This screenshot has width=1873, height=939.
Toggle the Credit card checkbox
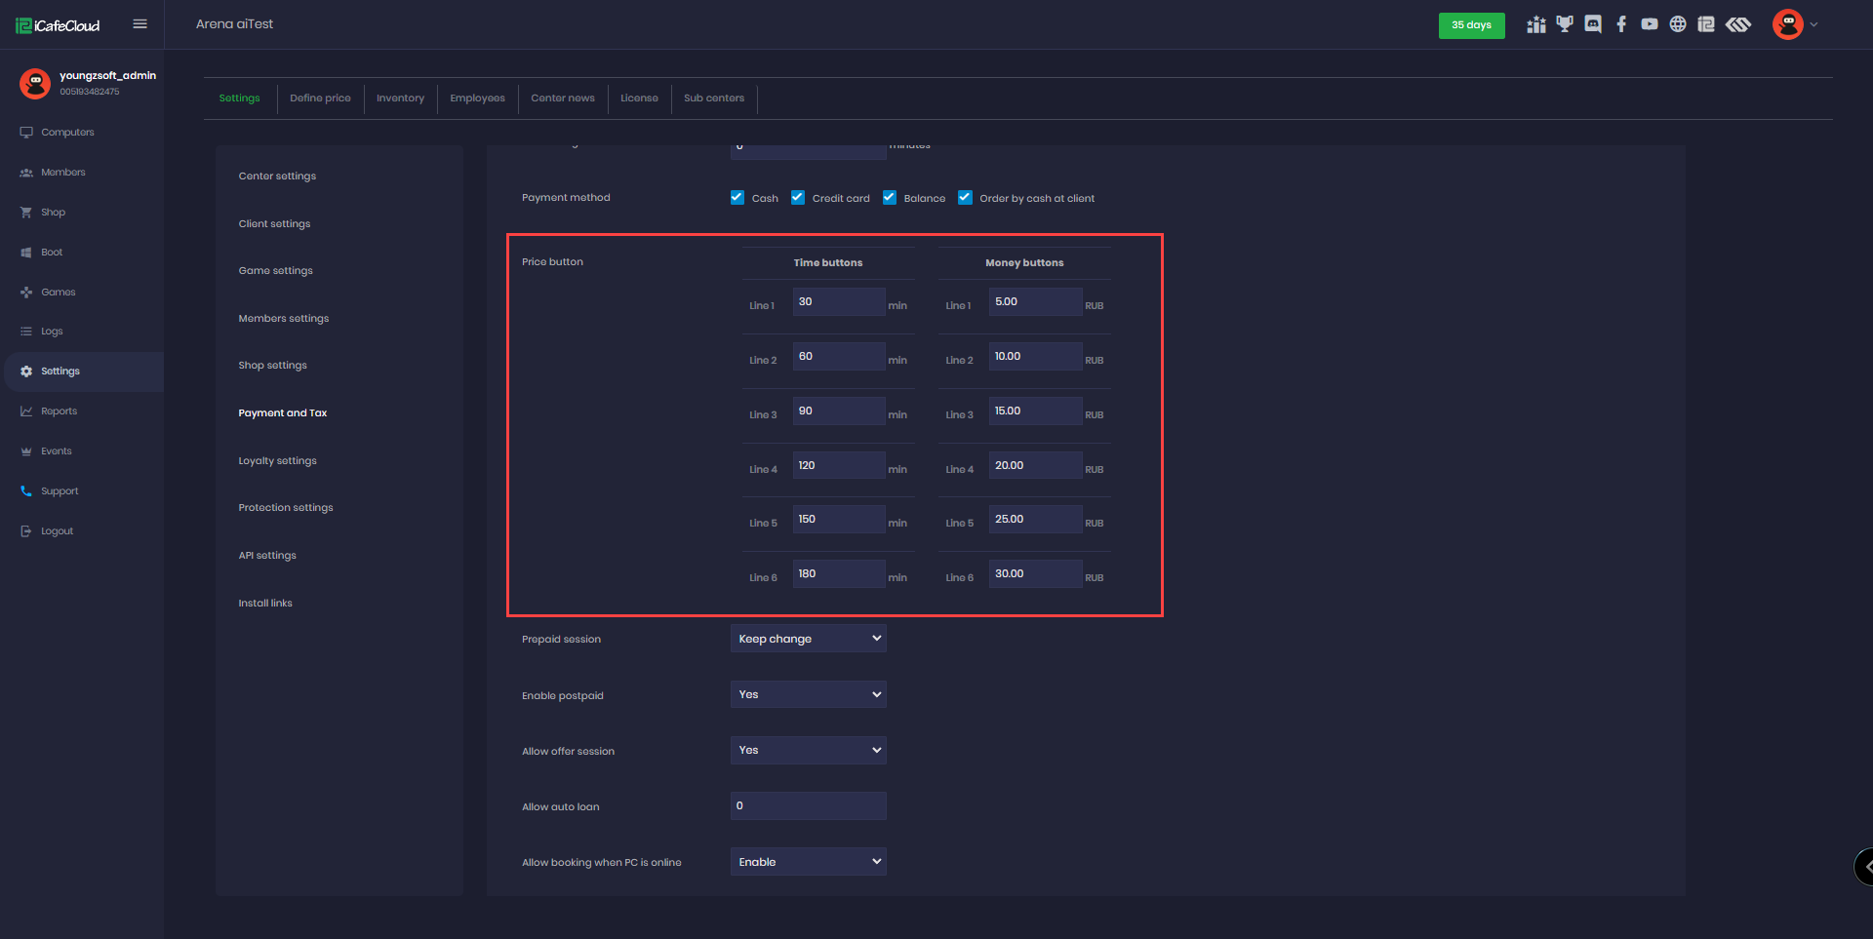798,198
